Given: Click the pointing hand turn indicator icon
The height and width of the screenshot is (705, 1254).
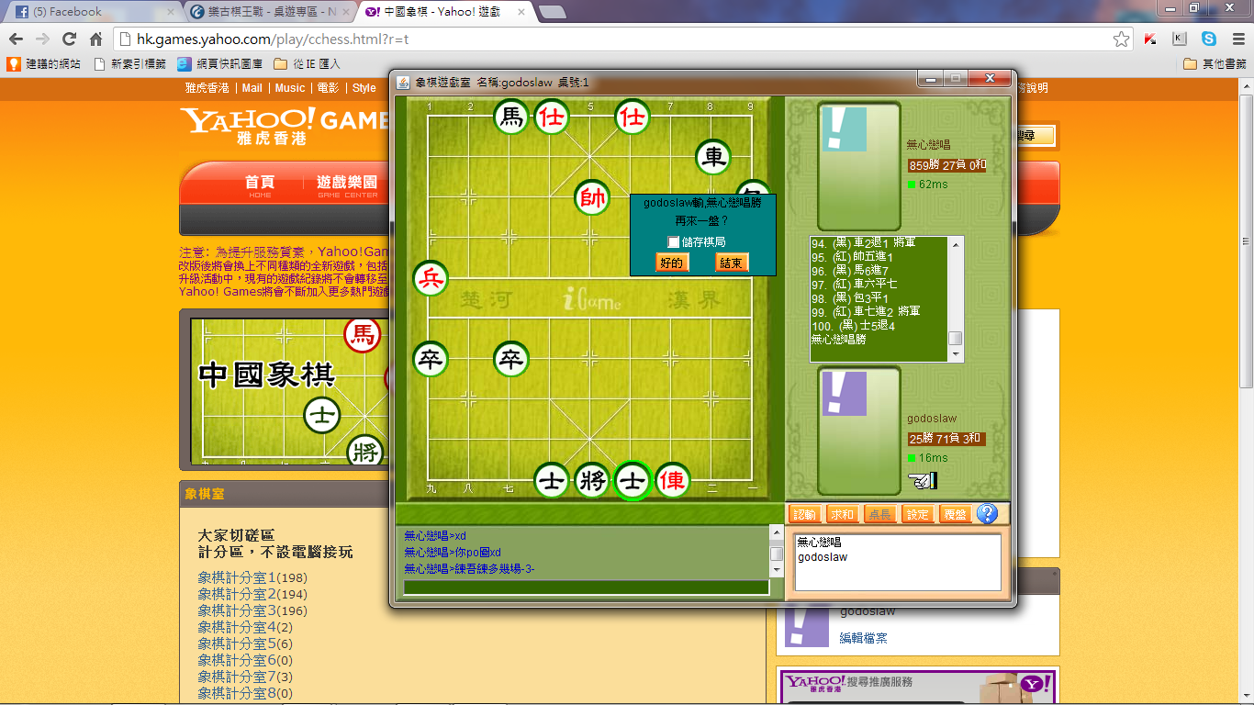Looking at the screenshot, I should click(x=923, y=480).
